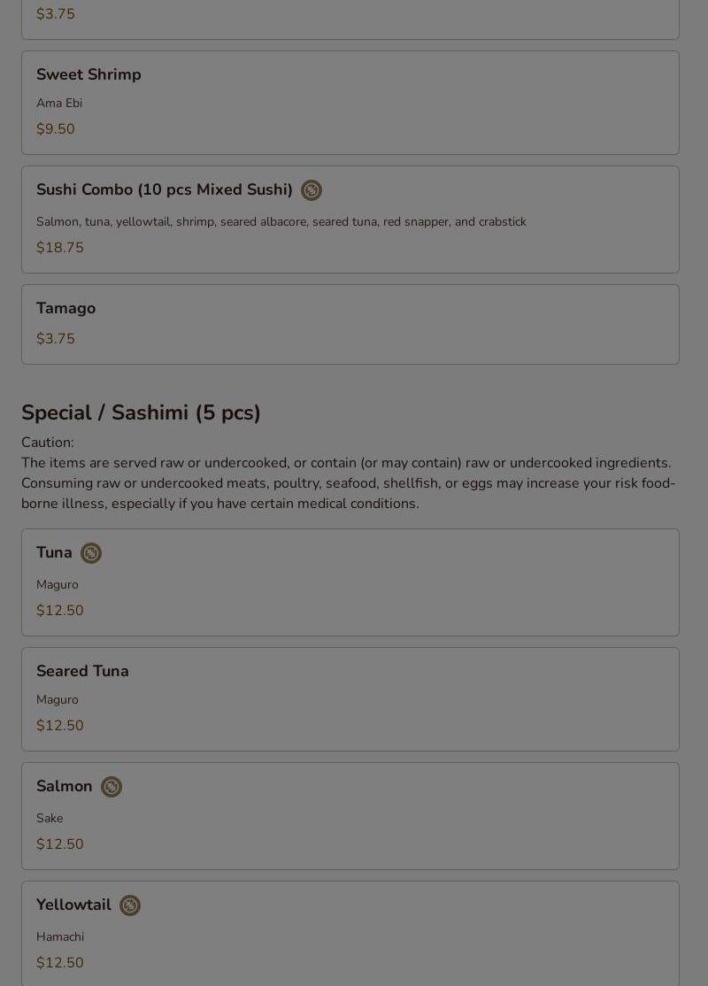
Task: Open the Salmon sashimi item title
Action: [x=64, y=786]
